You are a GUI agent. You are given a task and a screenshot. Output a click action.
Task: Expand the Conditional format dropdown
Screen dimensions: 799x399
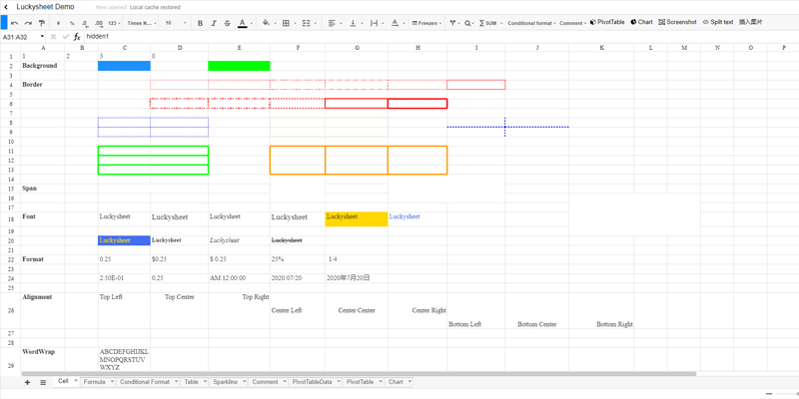coord(531,23)
